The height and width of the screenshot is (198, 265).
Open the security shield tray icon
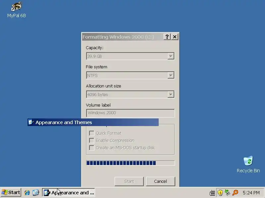click(x=220, y=192)
